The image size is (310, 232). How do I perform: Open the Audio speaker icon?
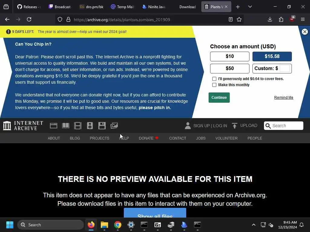(90, 126)
